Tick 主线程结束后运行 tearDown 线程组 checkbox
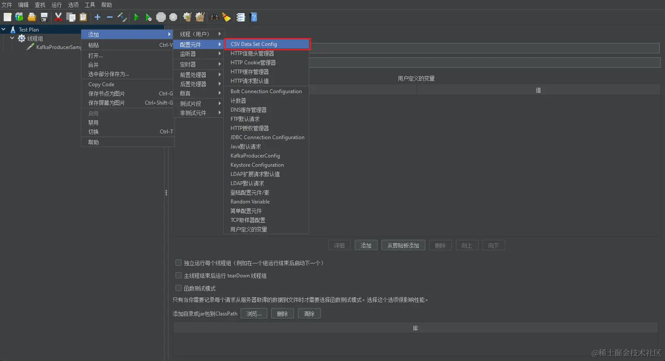Screen dimensions: 665x361 click(x=178, y=275)
